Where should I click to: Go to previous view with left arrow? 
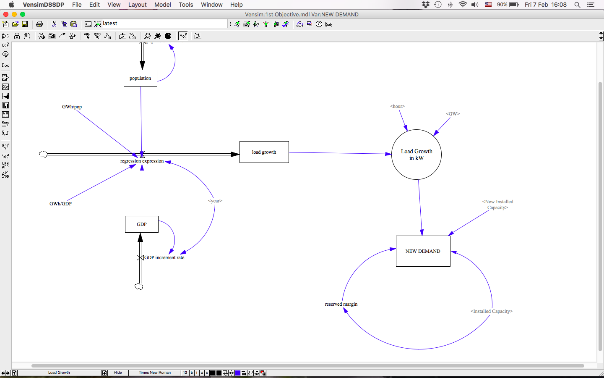3,373
